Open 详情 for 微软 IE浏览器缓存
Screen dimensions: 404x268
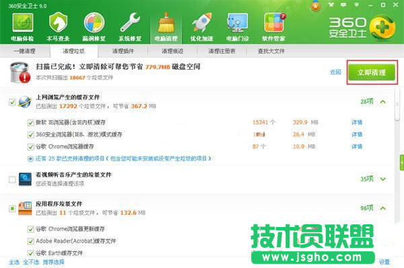click(357, 122)
